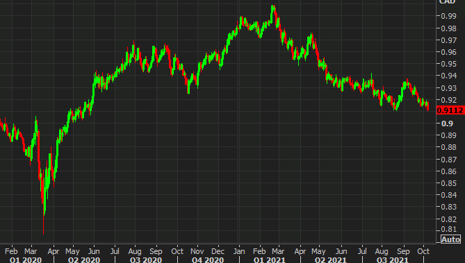Click the 0.82 price axis label

point(448,219)
